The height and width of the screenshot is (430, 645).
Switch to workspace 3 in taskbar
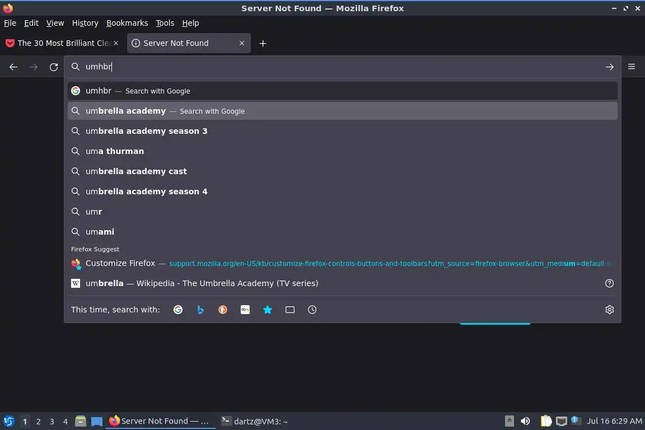52,422
